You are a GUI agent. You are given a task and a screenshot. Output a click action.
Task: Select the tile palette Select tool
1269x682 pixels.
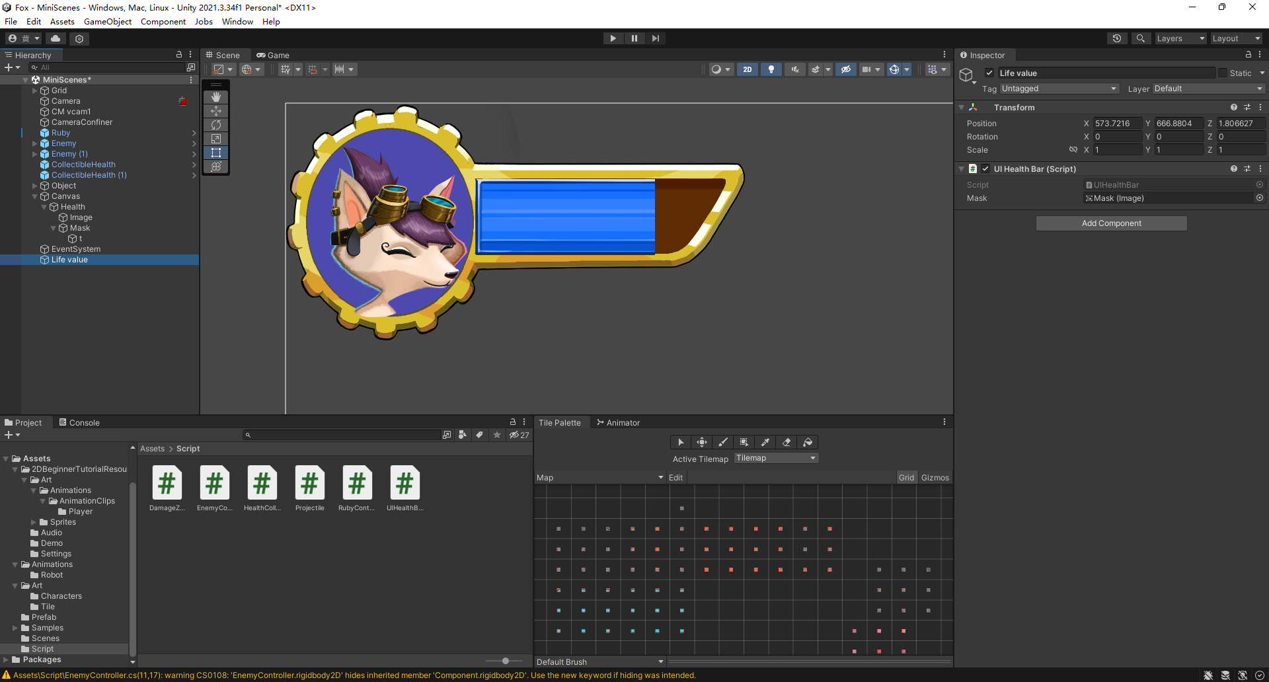(x=681, y=442)
